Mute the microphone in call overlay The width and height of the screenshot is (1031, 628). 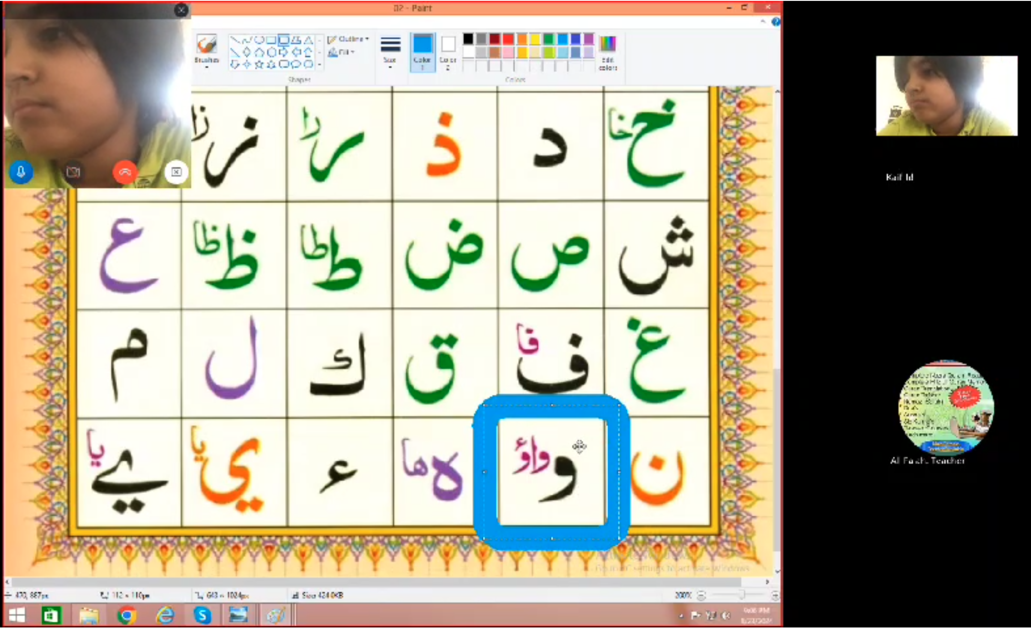(x=21, y=172)
